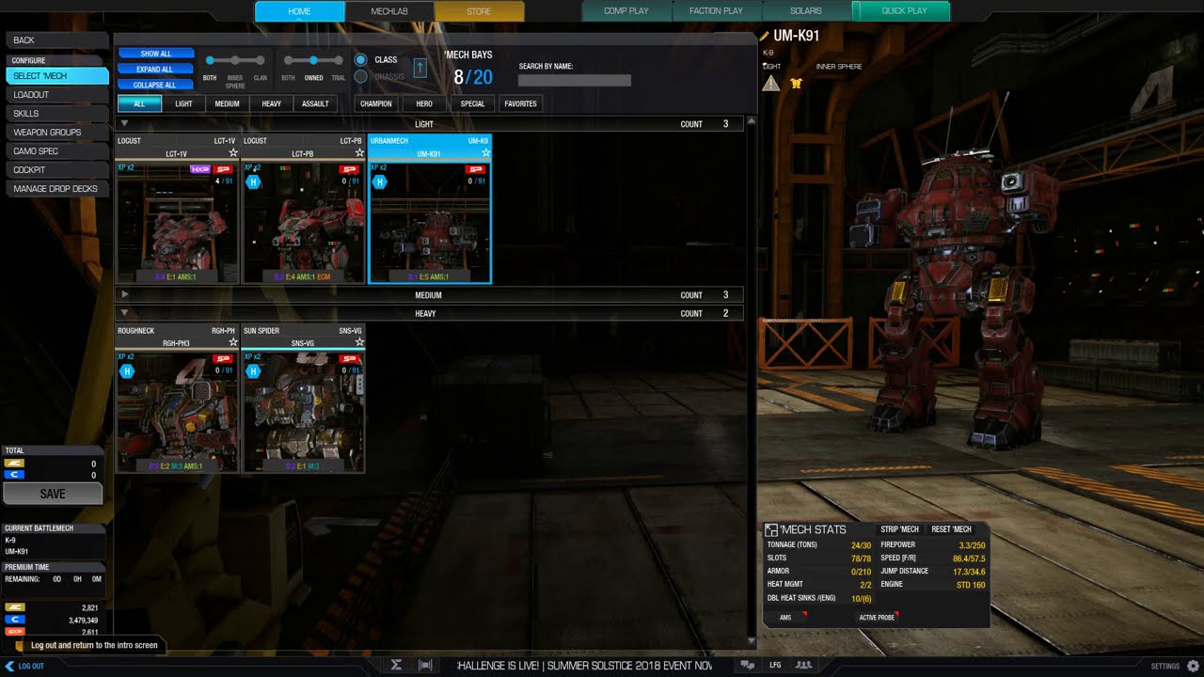
Task: Set ownership slider to TRIAL
Action: [339, 61]
